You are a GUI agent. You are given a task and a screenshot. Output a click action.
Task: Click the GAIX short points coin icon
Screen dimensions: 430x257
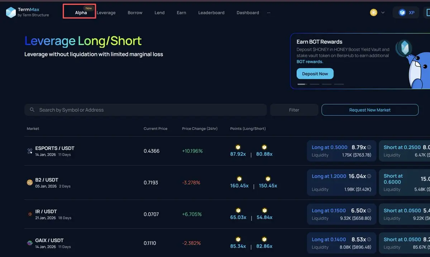pos(264,239)
